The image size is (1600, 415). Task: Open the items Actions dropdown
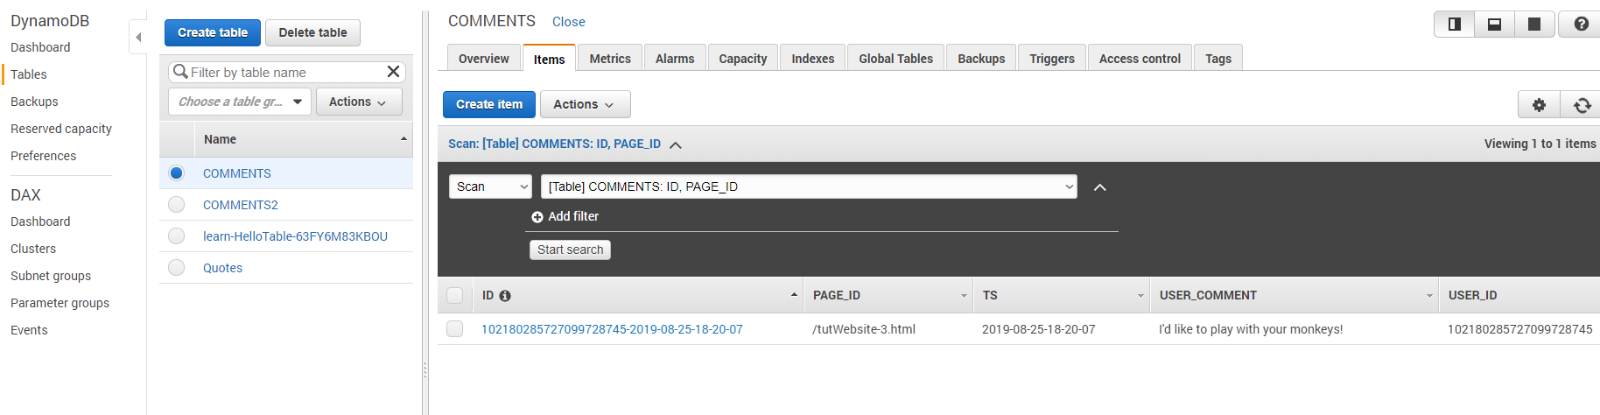(x=585, y=104)
